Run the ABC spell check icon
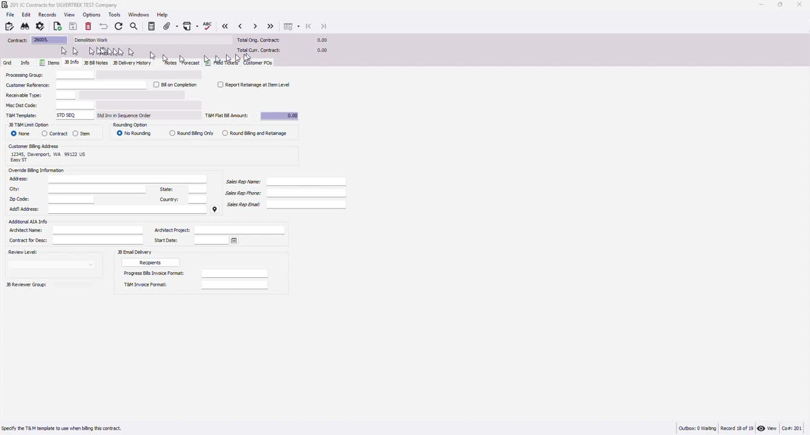Viewport: 810px width, 435px height. 207,27
